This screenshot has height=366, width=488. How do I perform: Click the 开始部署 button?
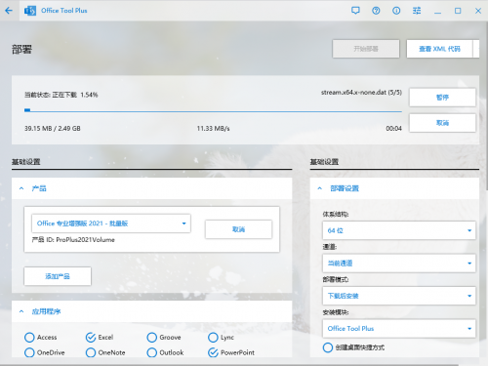[366, 49]
